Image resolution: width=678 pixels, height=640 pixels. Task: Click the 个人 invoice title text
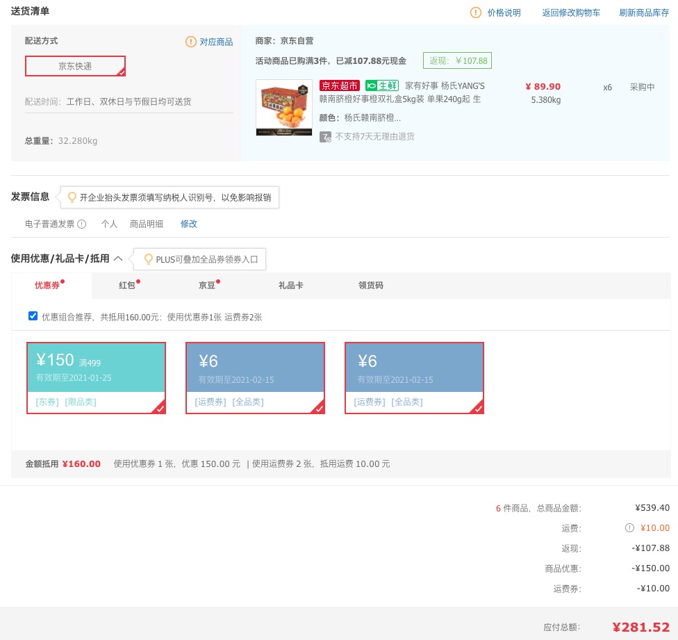tap(109, 224)
